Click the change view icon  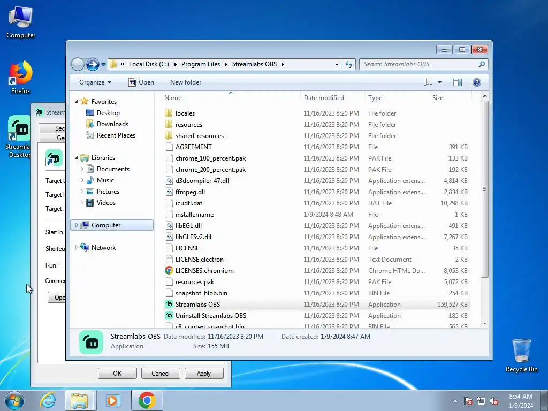tap(428, 82)
